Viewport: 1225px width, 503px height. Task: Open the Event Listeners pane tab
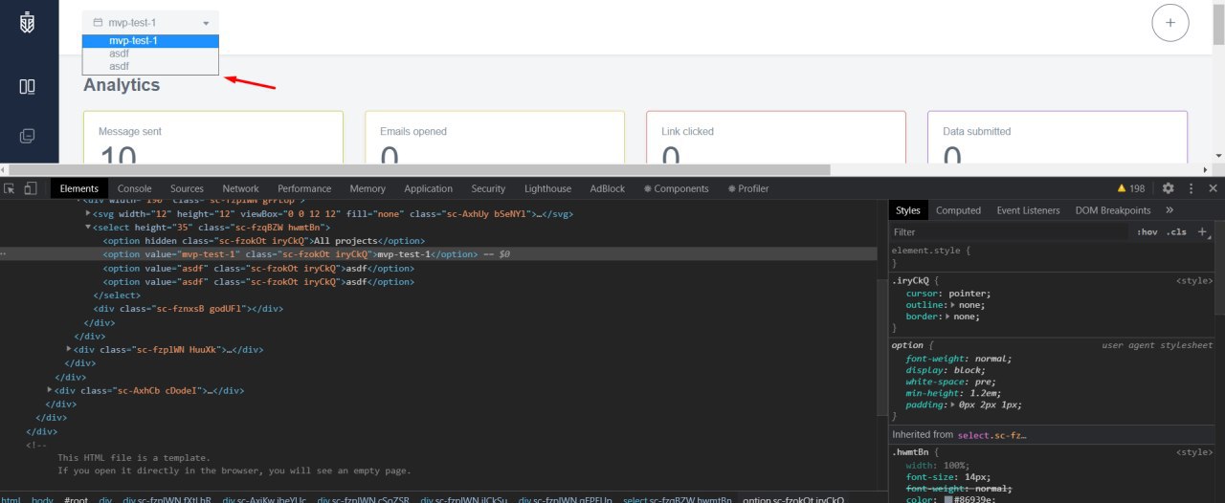1028,210
